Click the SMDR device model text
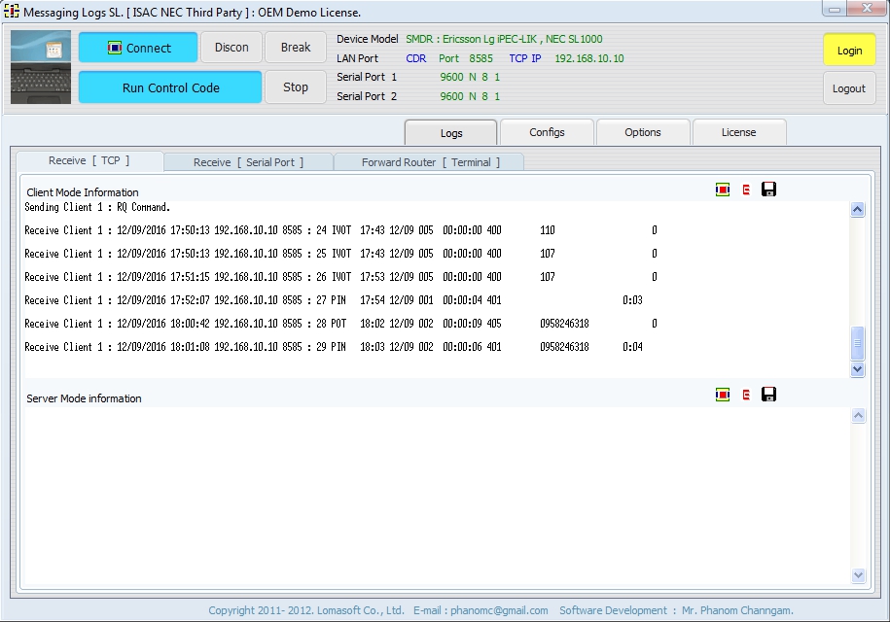Viewport: 890px width, 622px height. point(504,39)
